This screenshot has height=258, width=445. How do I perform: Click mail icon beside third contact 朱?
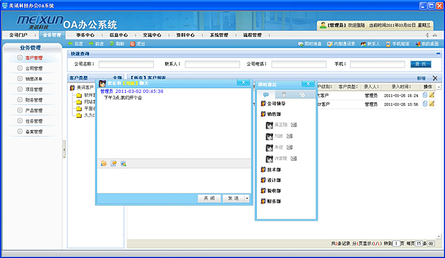click(289, 147)
